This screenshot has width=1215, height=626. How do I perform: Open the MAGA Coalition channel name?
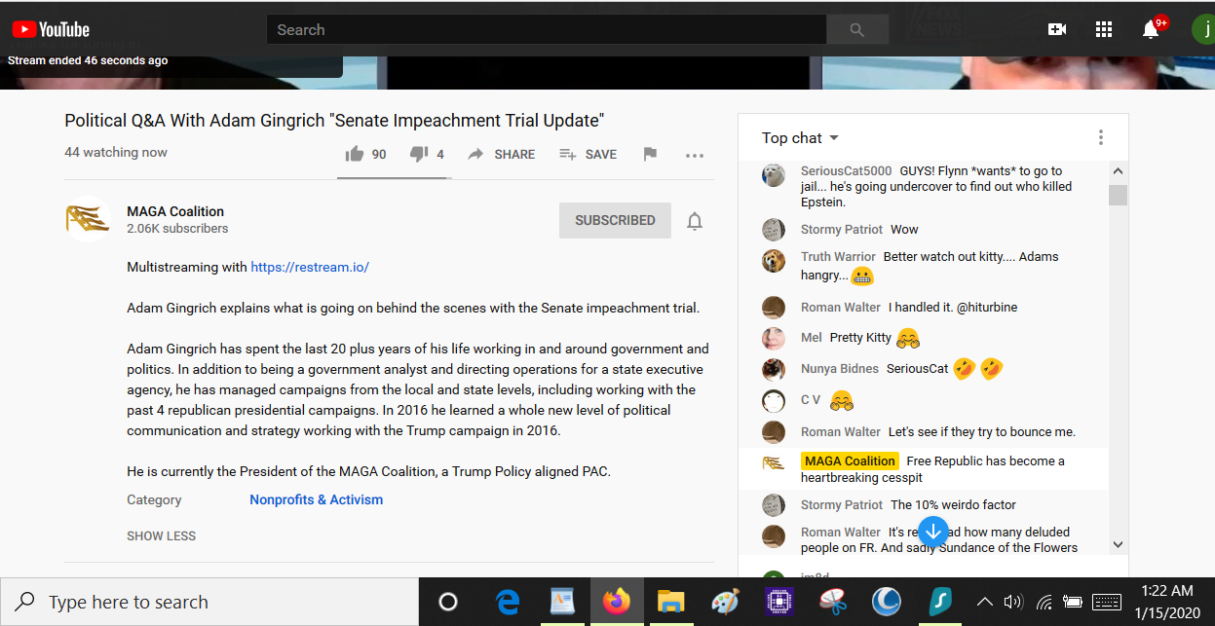tap(175, 211)
